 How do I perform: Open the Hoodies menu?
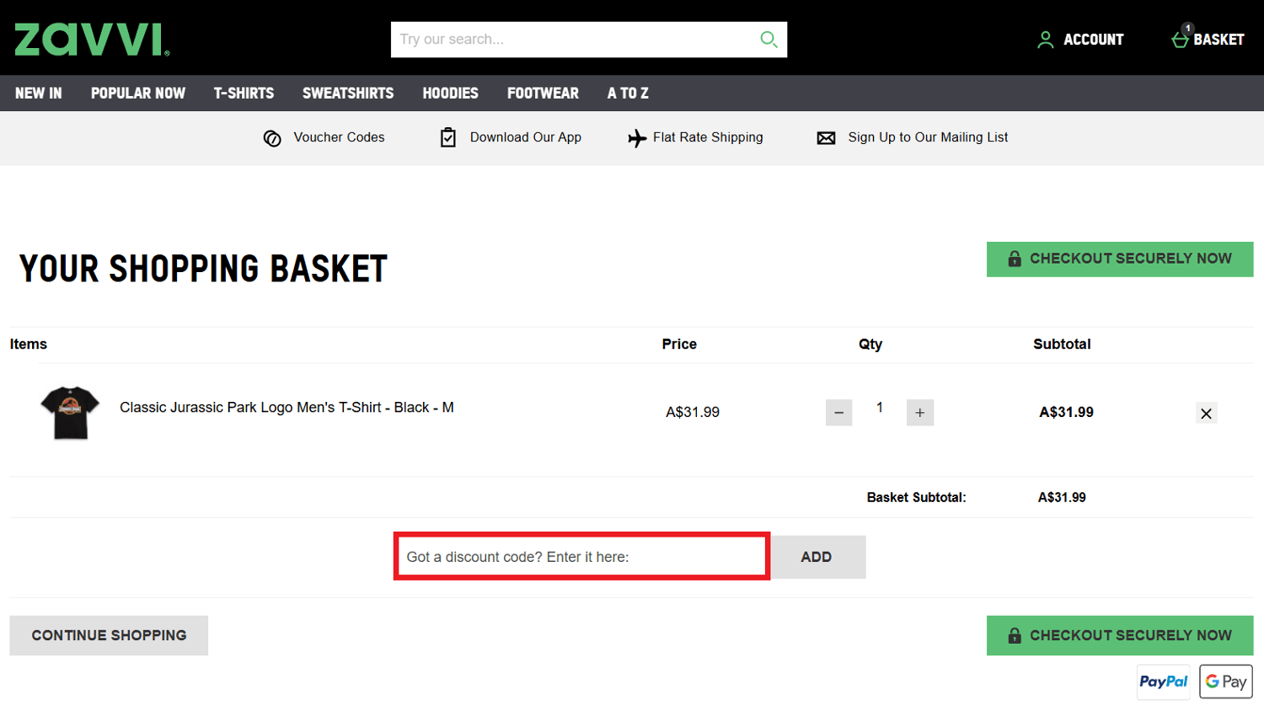(x=450, y=94)
